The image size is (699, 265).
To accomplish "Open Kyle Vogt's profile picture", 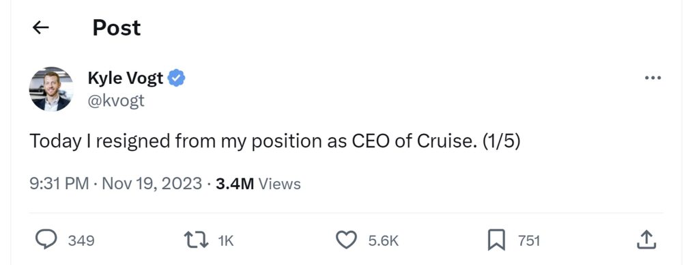I will pos(51,89).
